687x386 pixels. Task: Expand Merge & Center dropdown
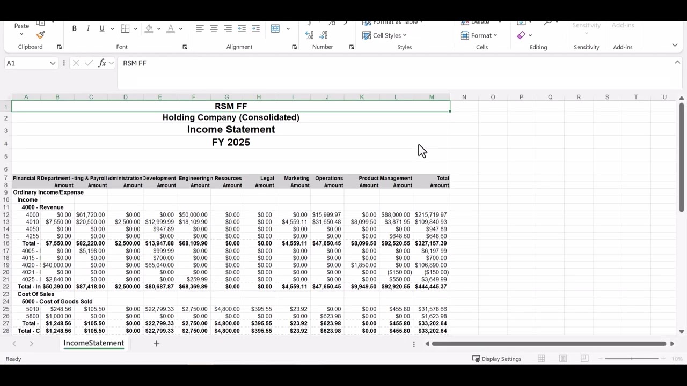pos(288,29)
